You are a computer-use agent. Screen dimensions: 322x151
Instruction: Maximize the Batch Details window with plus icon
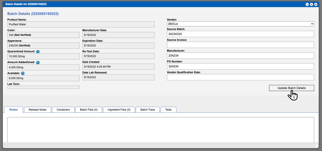click(311, 4)
